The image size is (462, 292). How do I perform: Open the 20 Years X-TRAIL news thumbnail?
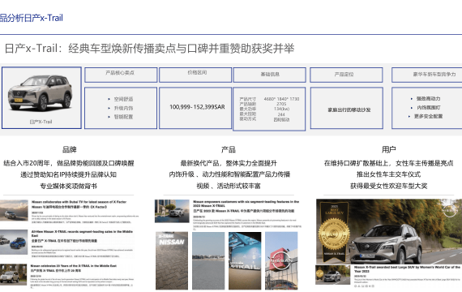pyautogui.click(x=13, y=275)
